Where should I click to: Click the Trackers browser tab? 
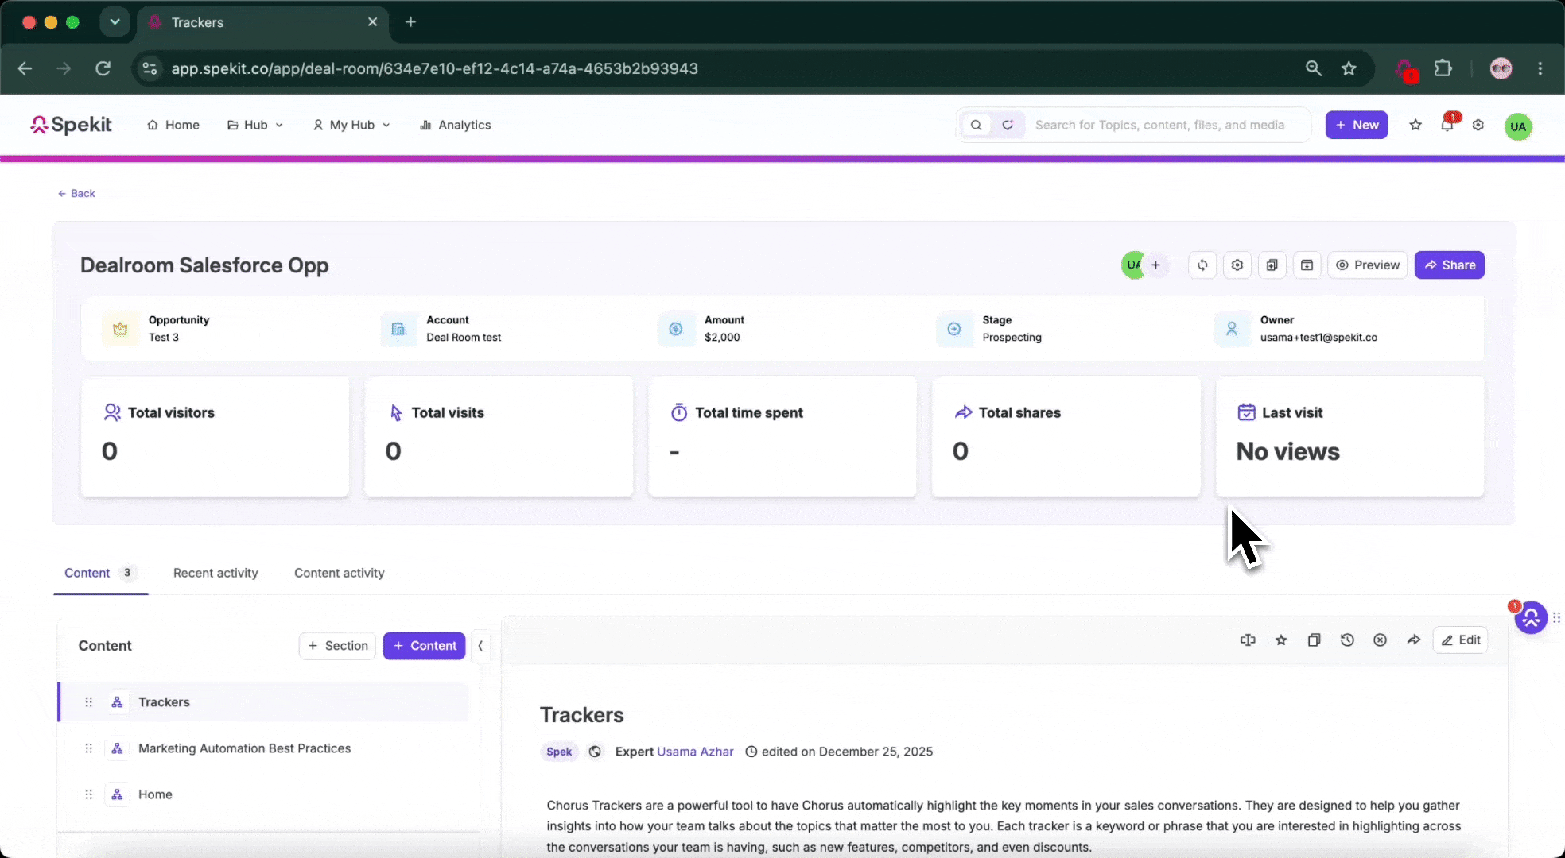[x=262, y=22]
